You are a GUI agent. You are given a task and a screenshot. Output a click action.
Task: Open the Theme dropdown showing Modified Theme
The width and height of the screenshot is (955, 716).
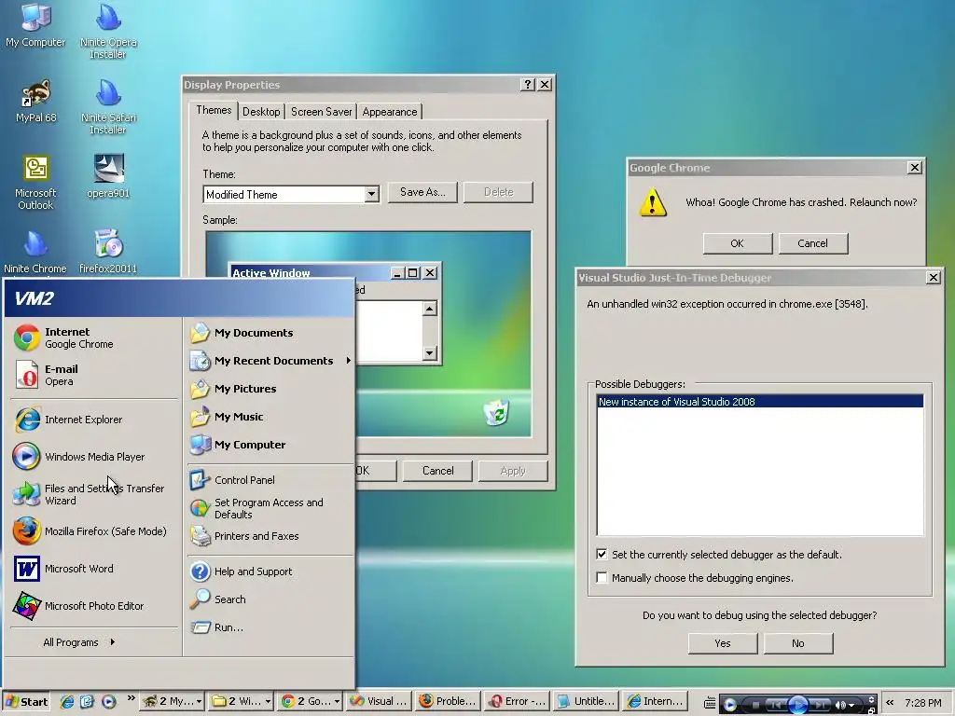371,195
